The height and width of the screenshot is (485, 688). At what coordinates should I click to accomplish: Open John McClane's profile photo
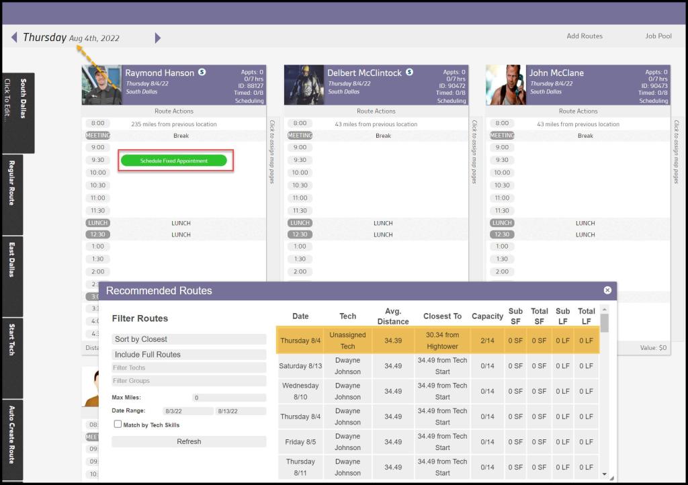click(506, 85)
